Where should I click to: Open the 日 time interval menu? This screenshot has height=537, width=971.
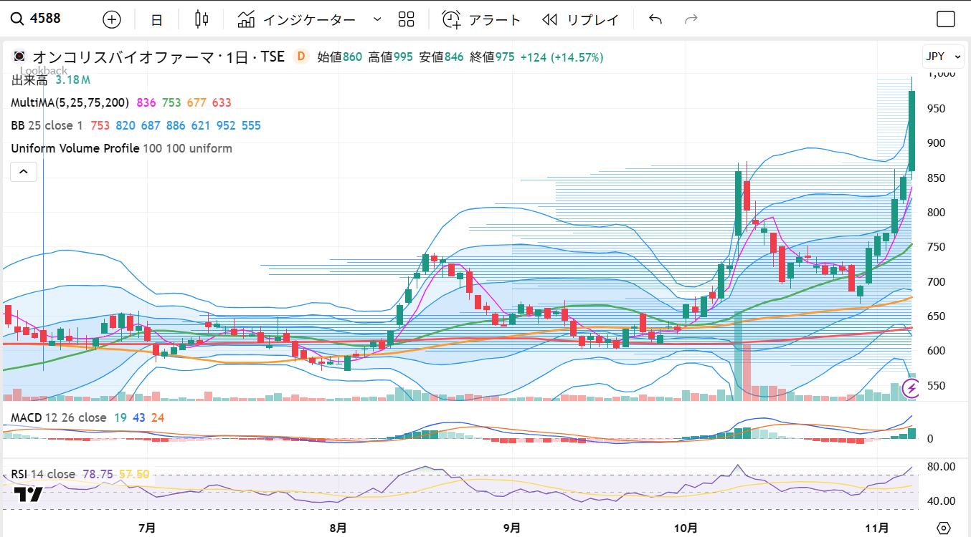tap(156, 20)
